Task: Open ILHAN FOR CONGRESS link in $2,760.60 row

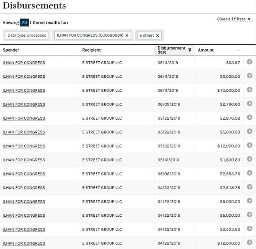Action: [24, 104]
